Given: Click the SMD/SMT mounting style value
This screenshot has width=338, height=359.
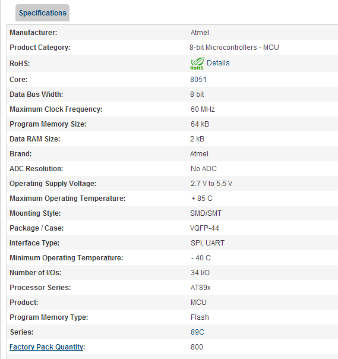Looking at the screenshot, I should pyautogui.click(x=206, y=213).
